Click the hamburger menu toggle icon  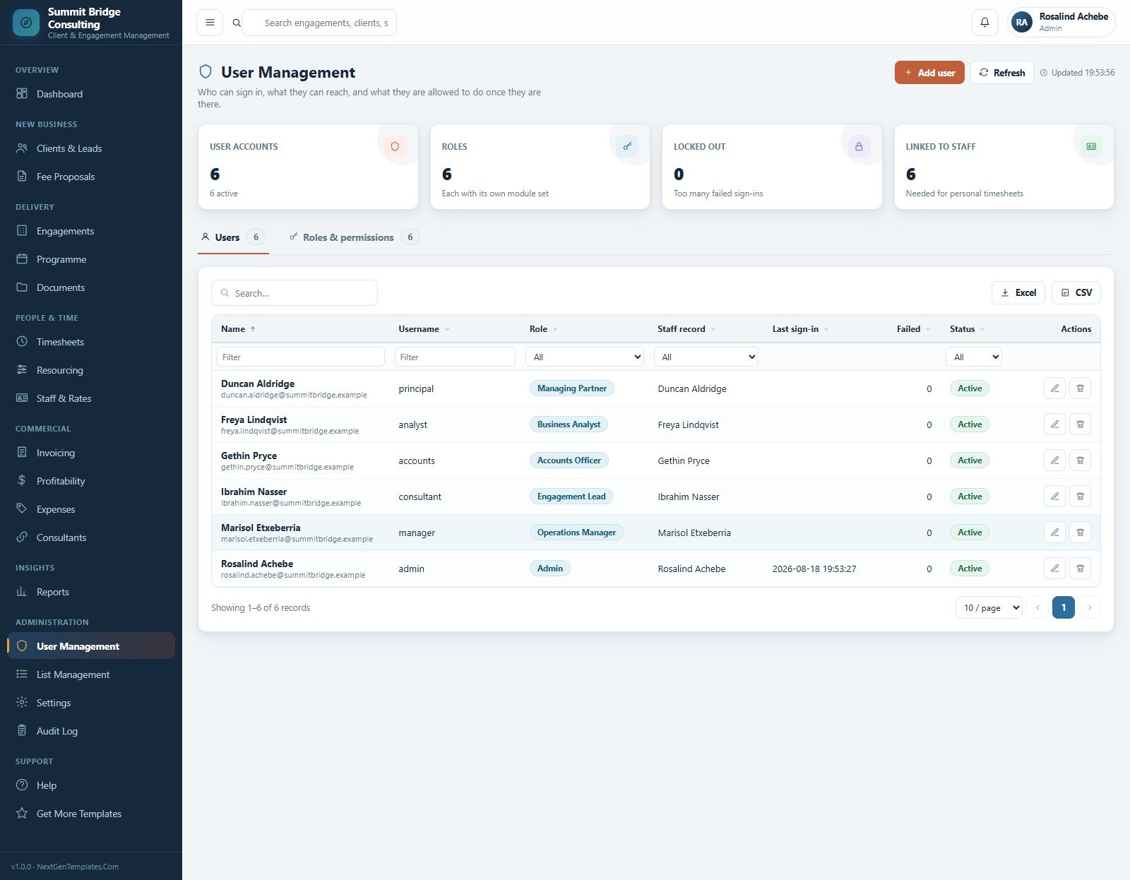pos(210,23)
